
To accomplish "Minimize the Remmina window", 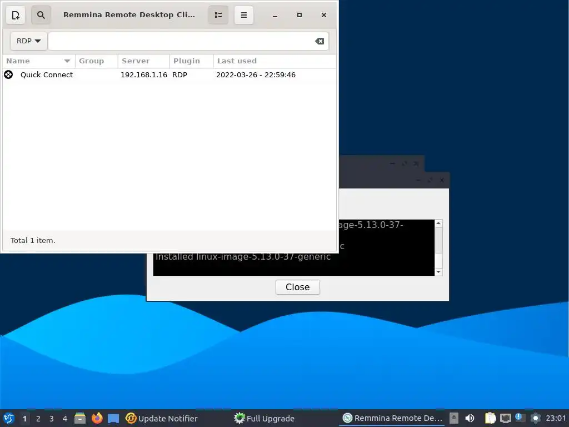I will tap(275, 15).
